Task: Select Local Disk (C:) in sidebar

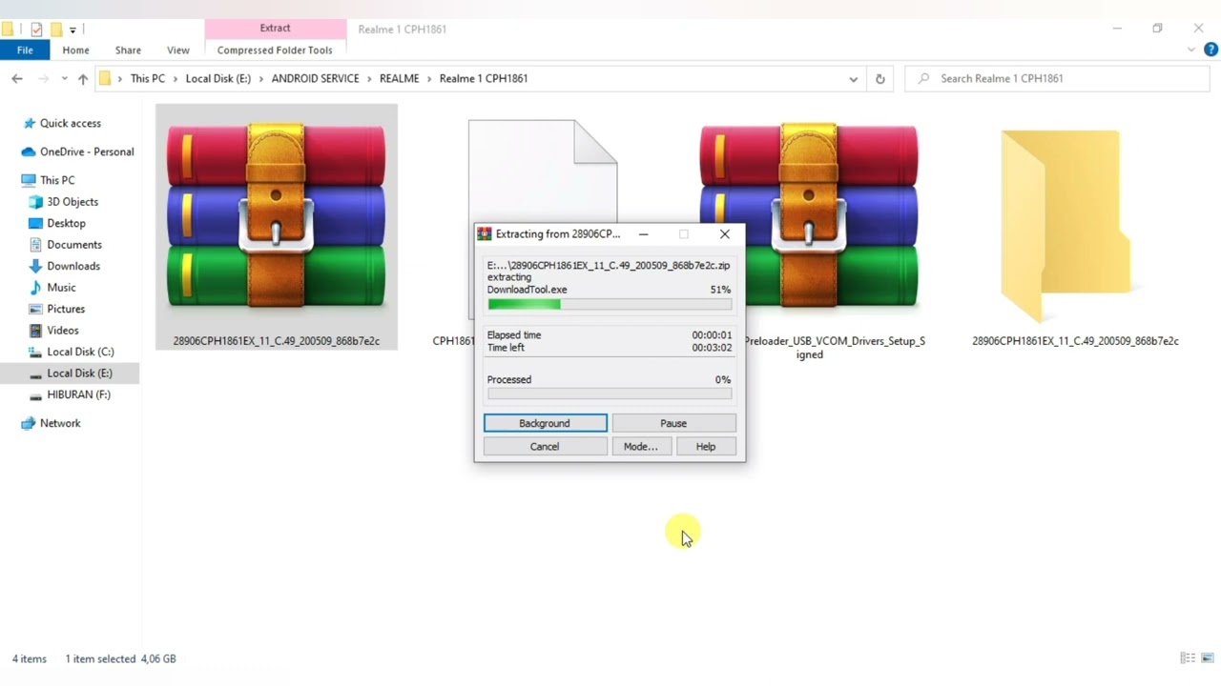Action: pyautogui.click(x=80, y=352)
